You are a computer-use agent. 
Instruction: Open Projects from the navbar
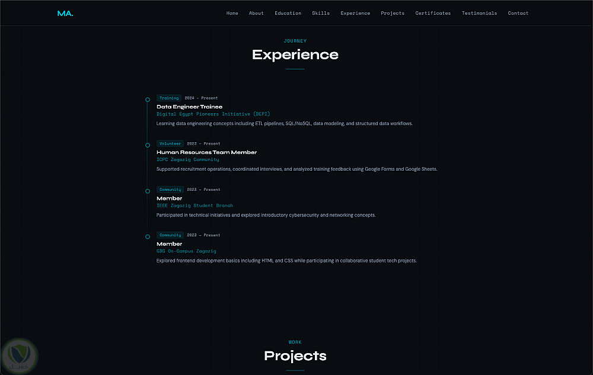pos(393,13)
